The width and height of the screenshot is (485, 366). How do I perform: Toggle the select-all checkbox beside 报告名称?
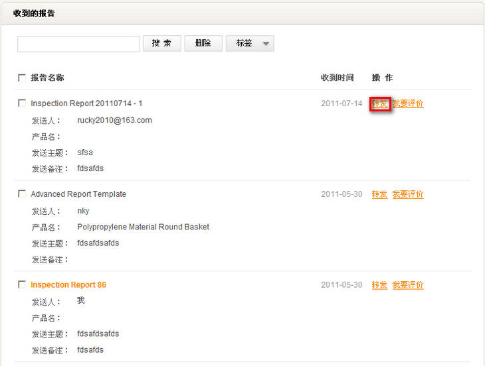click(x=22, y=78)
